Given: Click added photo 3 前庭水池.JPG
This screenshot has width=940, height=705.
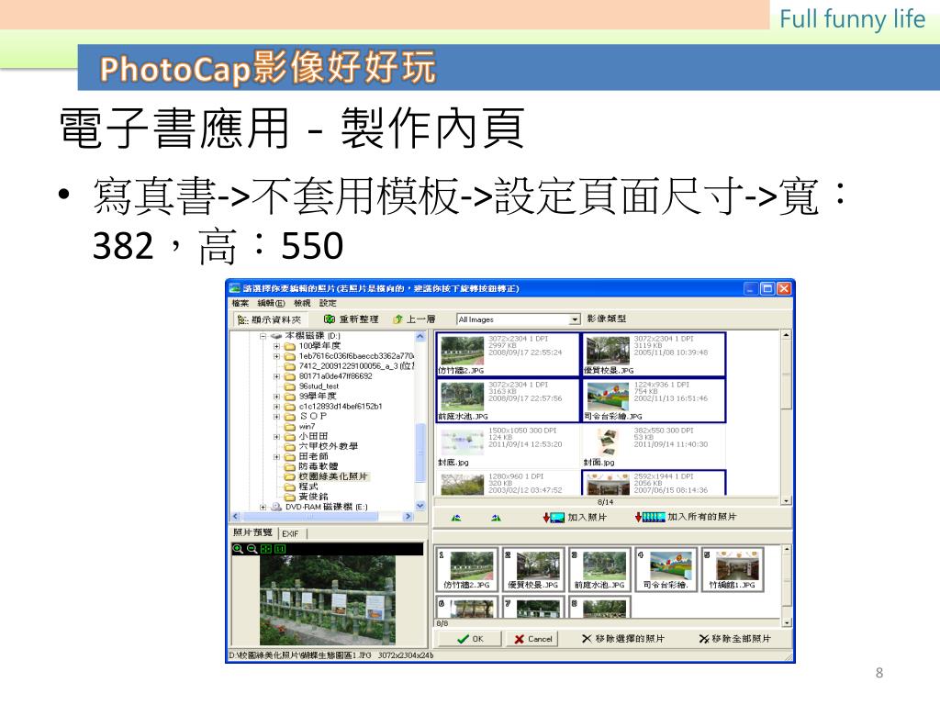Looking at the screenshot, I should pos(599,570).
